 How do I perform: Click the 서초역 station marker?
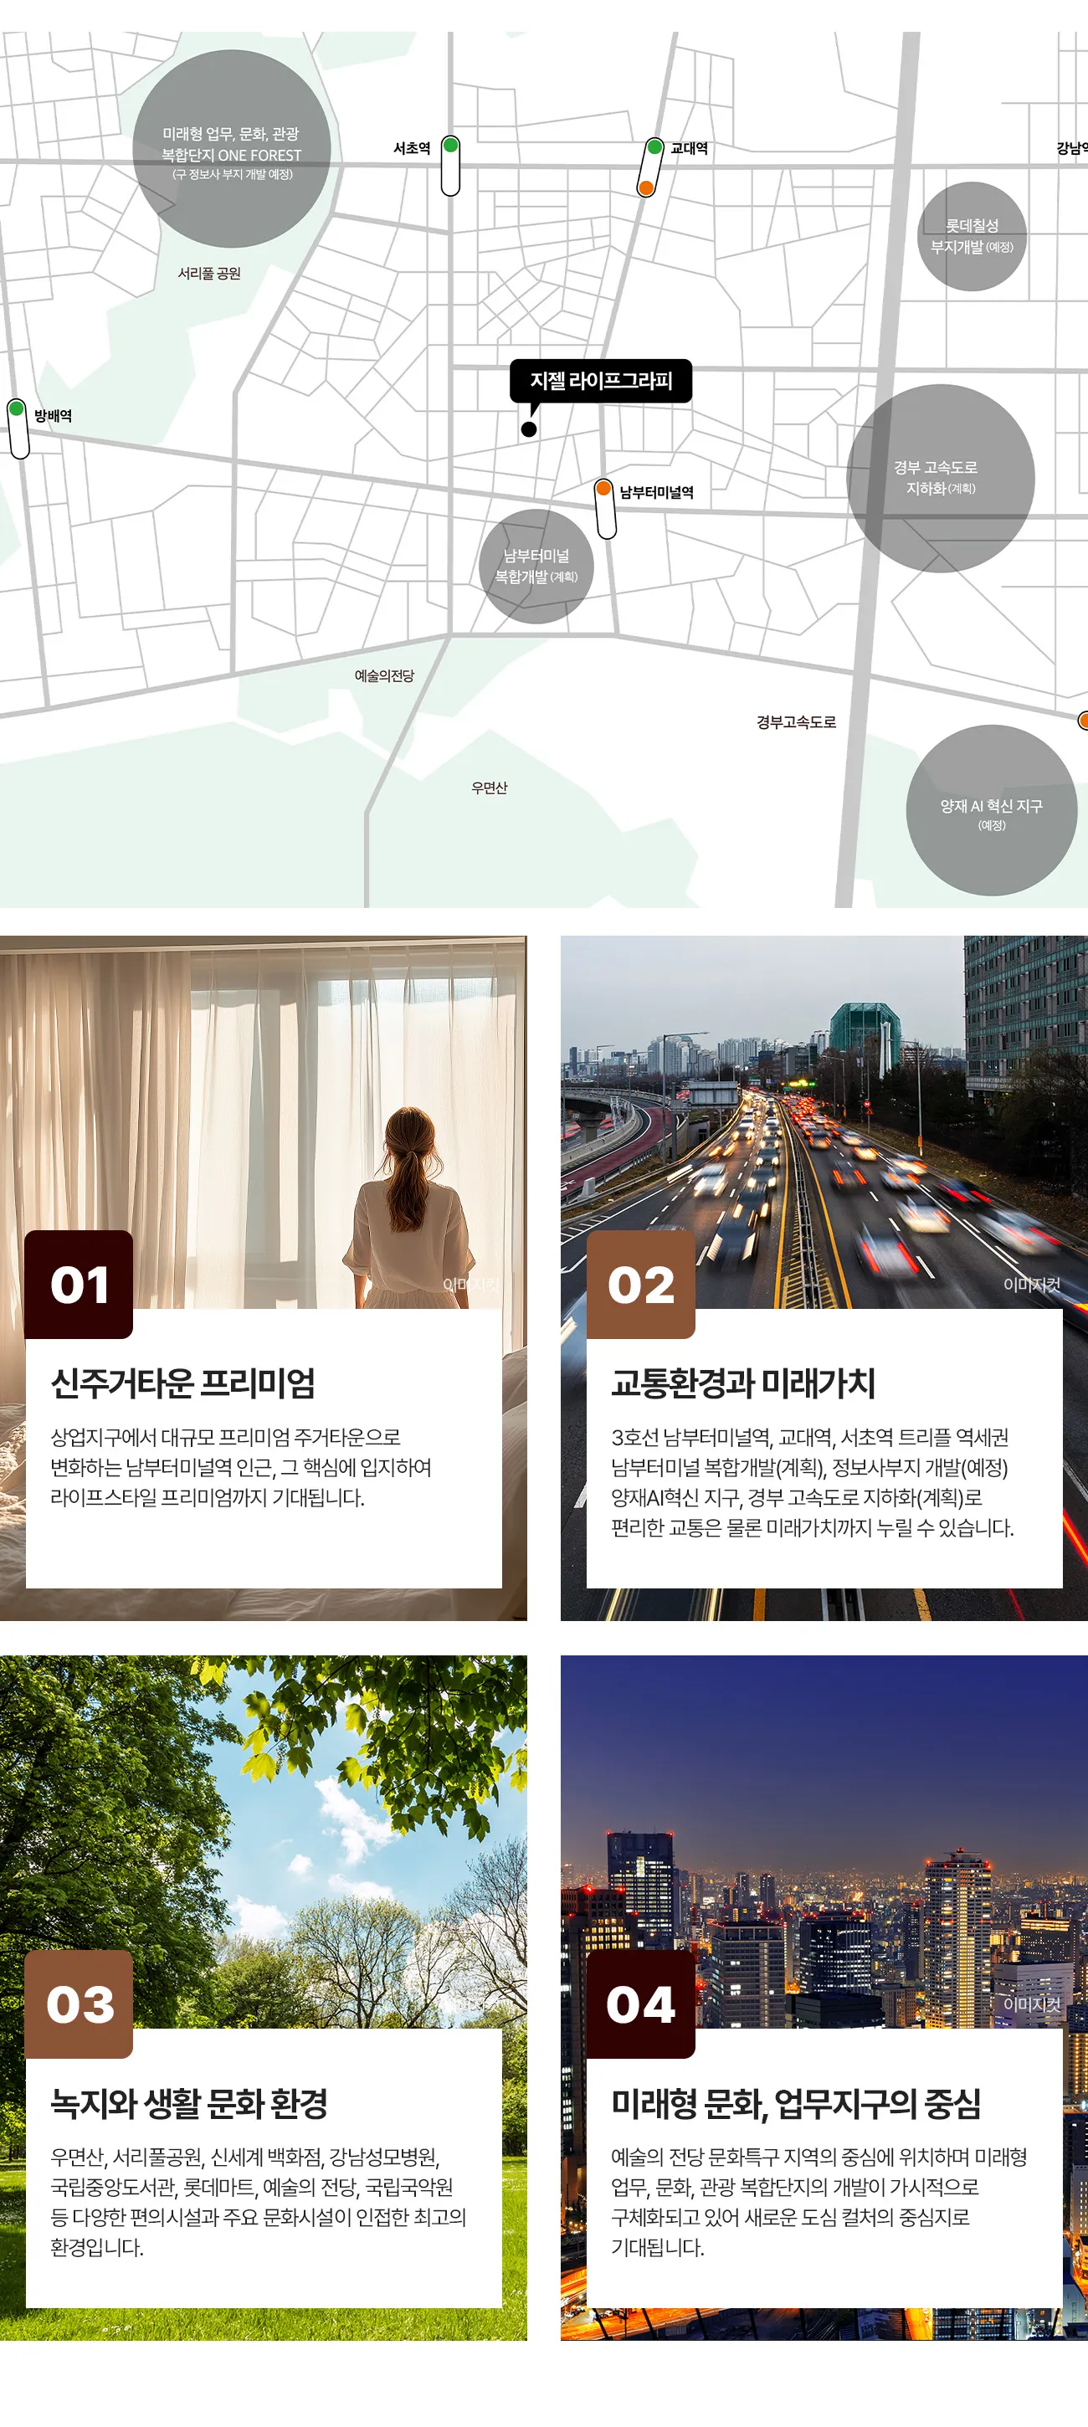tap(450, 166)
